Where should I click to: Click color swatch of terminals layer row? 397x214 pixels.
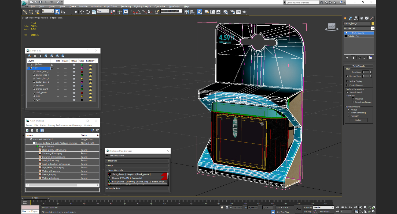[x=82, y=86]
